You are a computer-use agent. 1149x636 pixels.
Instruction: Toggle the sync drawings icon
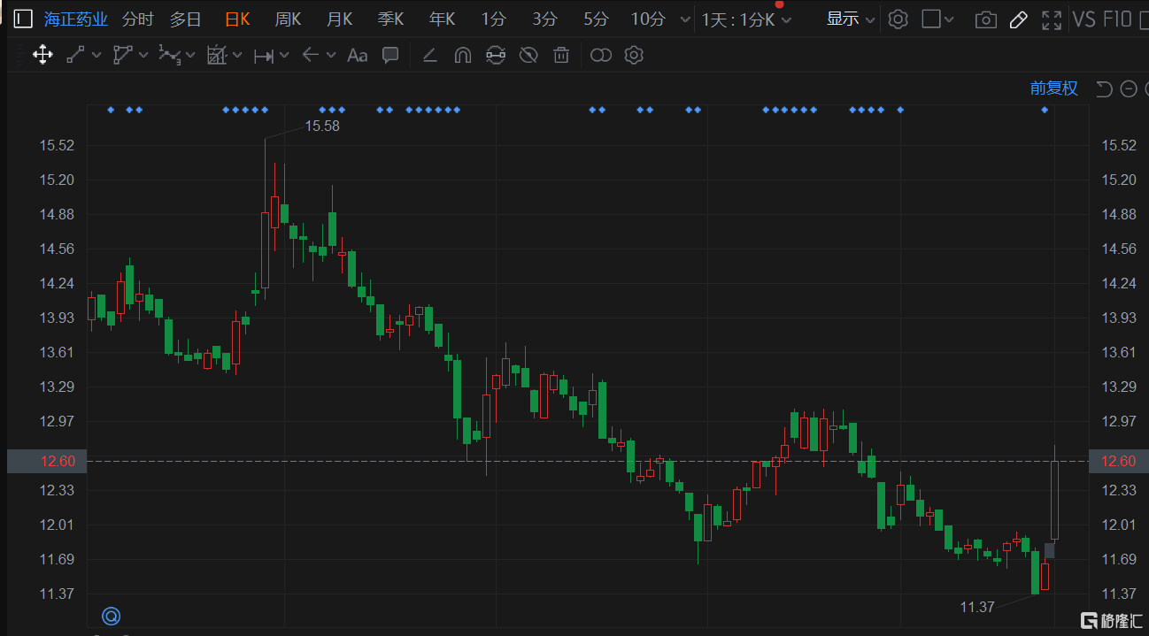496,56
